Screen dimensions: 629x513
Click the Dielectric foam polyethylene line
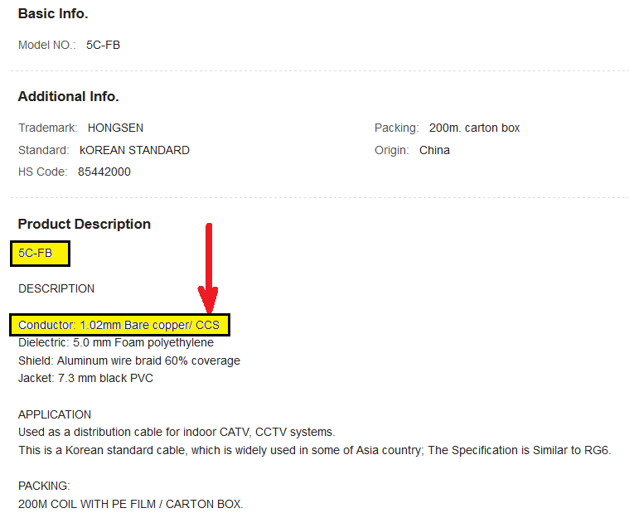(x=116, y=343)
